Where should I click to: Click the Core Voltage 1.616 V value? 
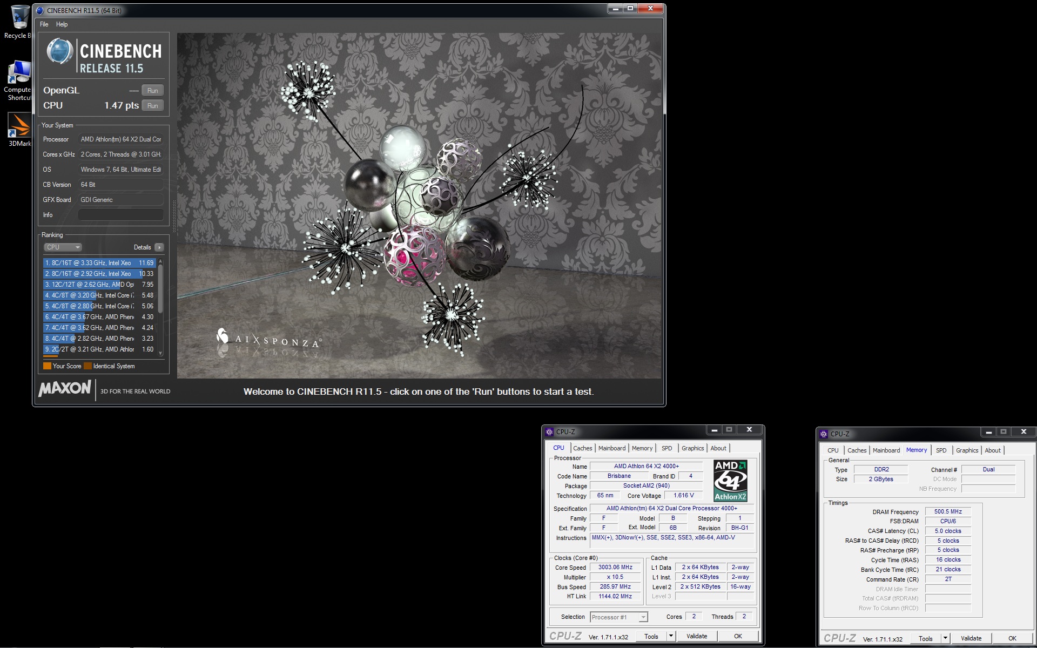click(x=684, y=496)
